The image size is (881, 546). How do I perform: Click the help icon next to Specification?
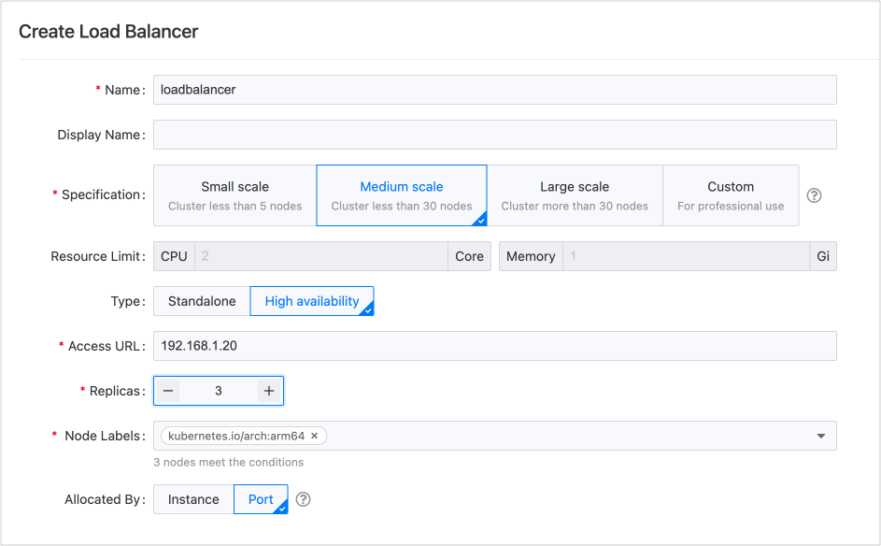click(x=814, y=195)
